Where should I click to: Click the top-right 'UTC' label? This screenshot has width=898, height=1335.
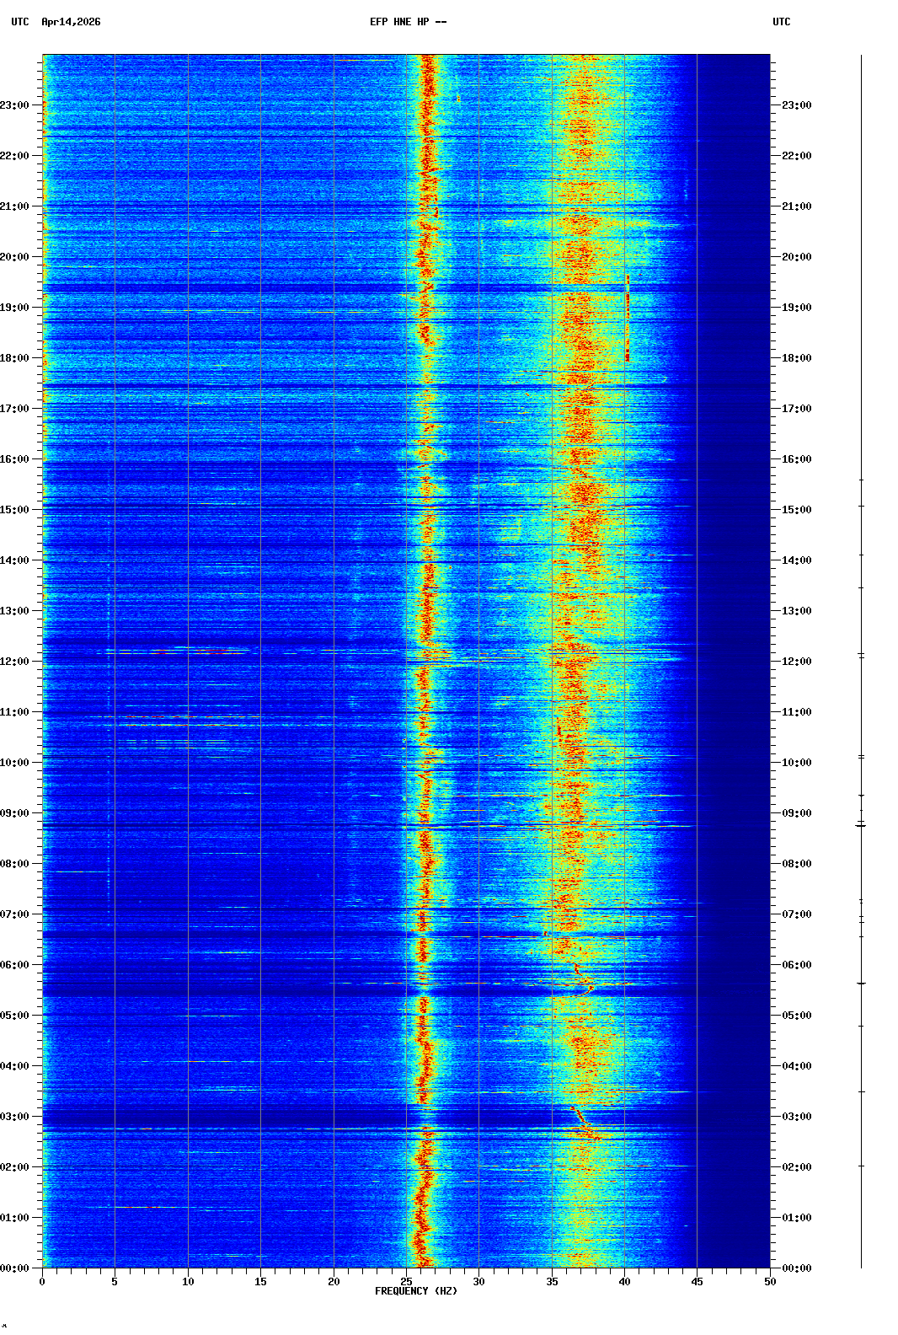click(781, 22)
